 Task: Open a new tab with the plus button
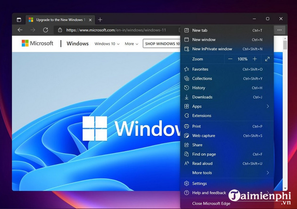tap(100, 19)
